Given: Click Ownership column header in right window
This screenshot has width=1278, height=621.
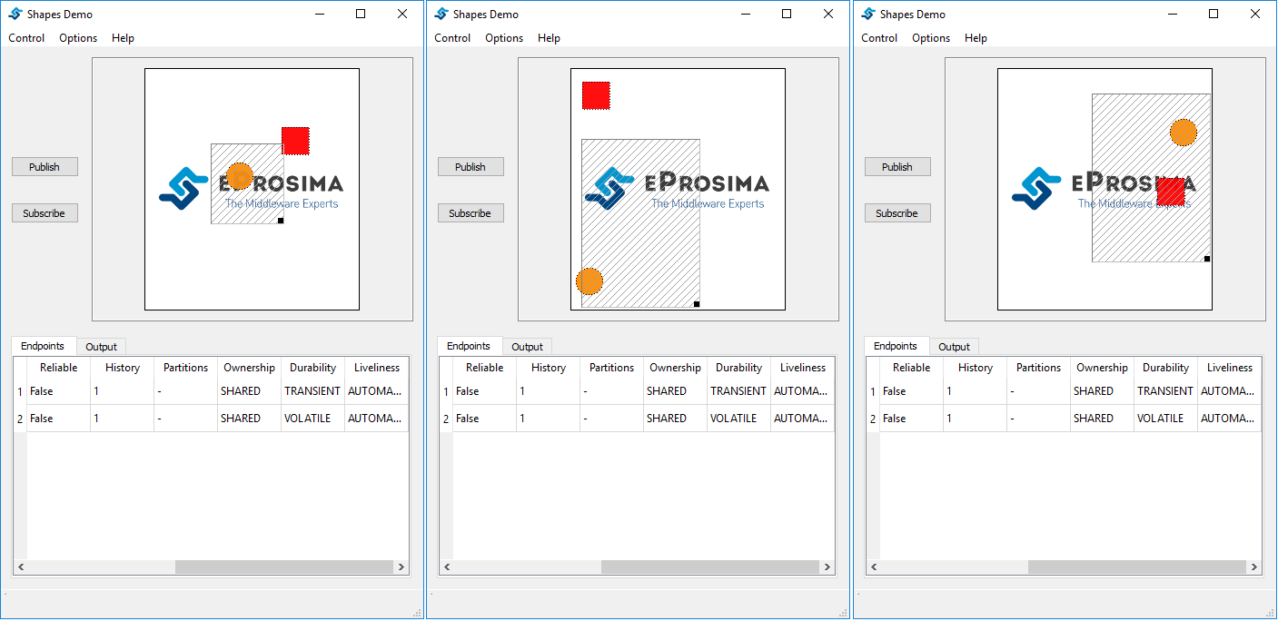Looking at the screenshot, I should coord(1103,368).
